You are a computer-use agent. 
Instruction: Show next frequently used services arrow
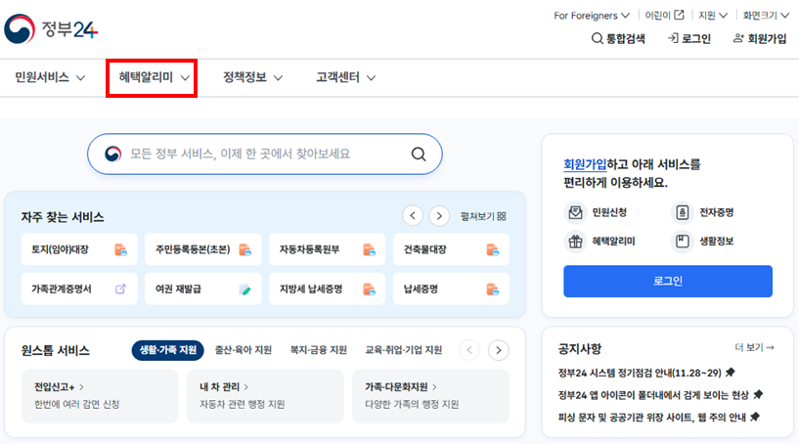coord(440,216)
